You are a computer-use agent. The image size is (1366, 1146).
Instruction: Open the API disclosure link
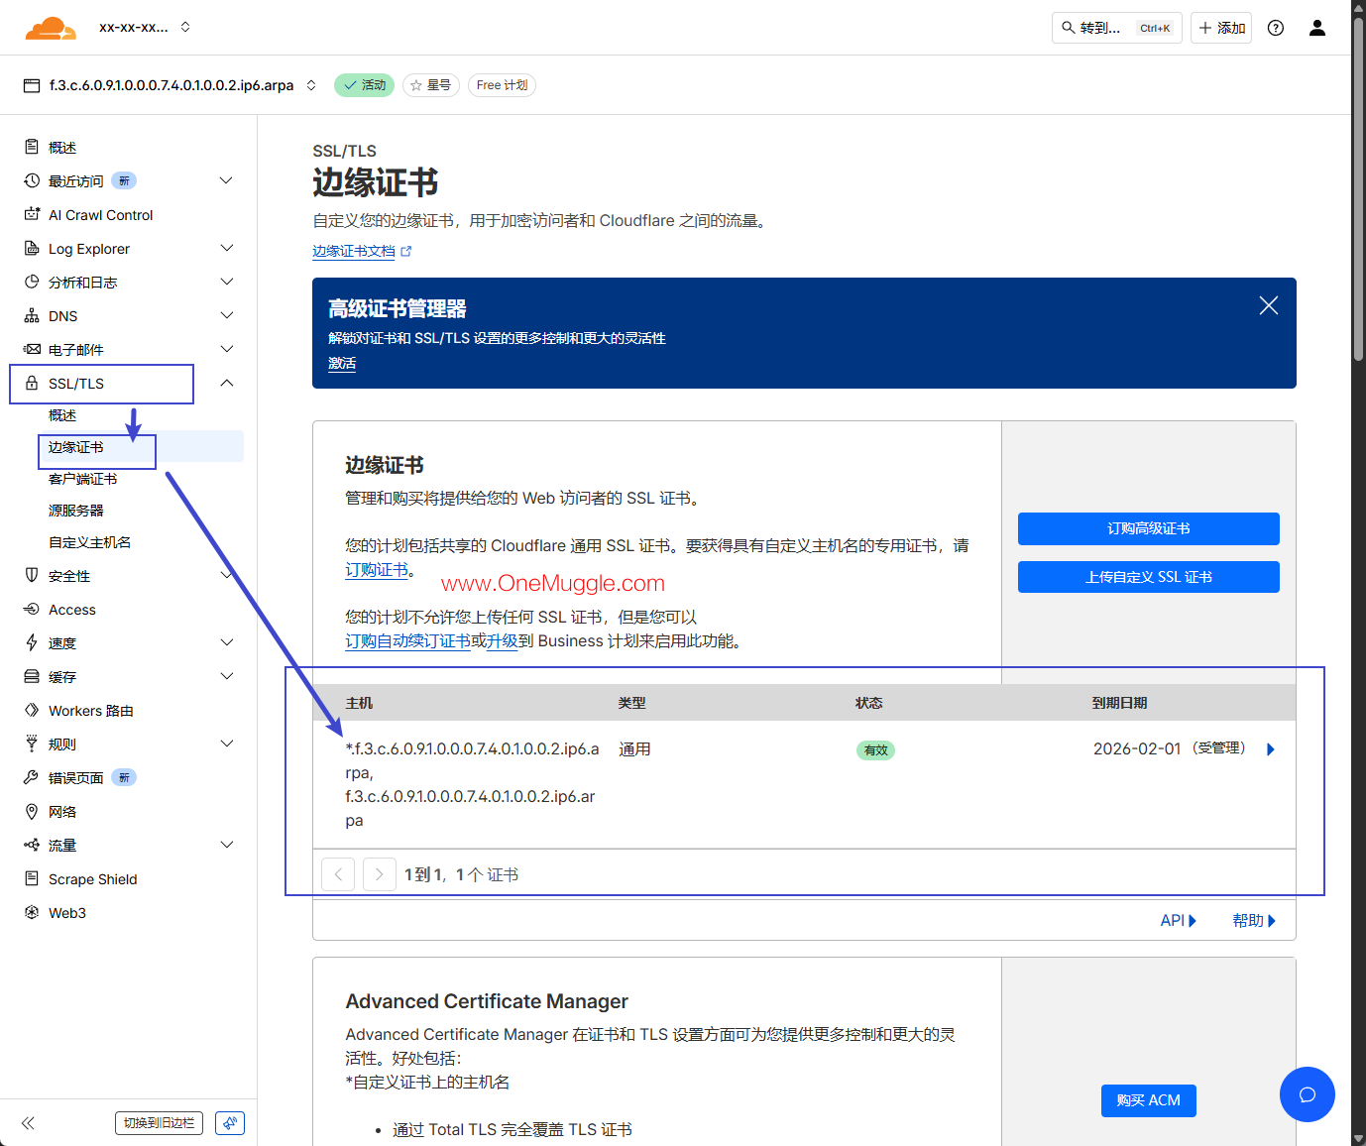pyautogui.click(x=1179, y=921)
